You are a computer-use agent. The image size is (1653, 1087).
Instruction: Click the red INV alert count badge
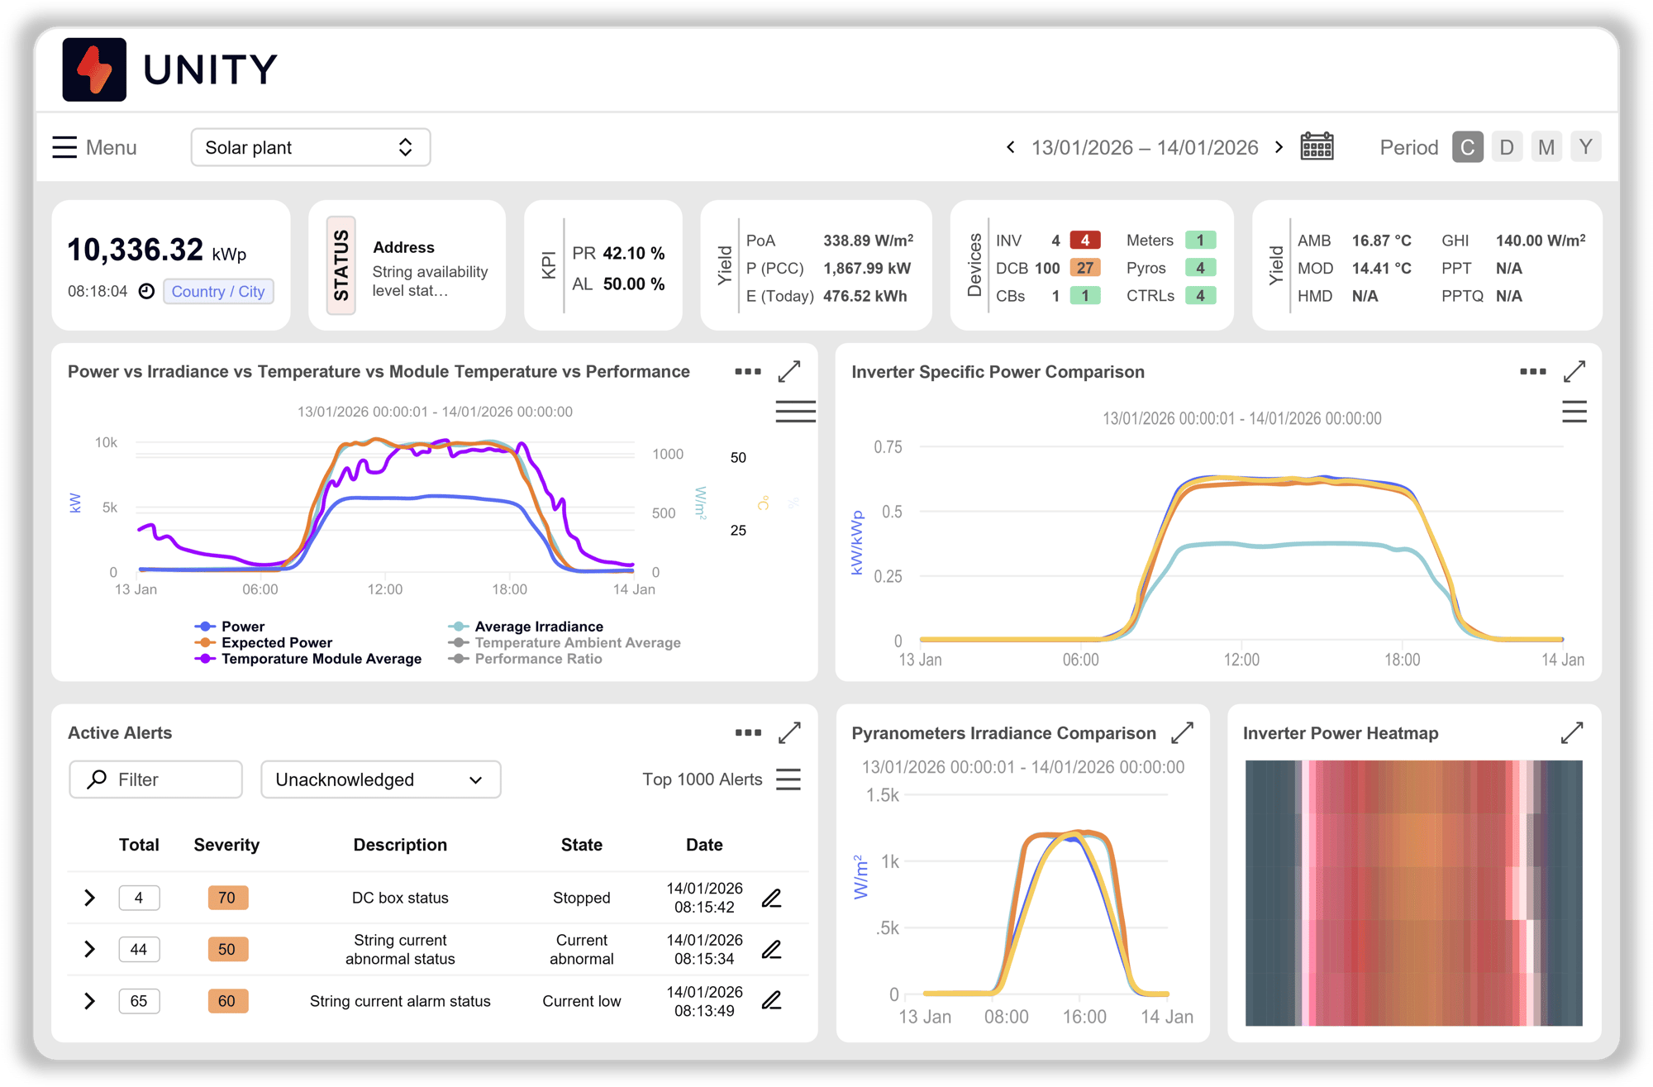coord(1084,241)
